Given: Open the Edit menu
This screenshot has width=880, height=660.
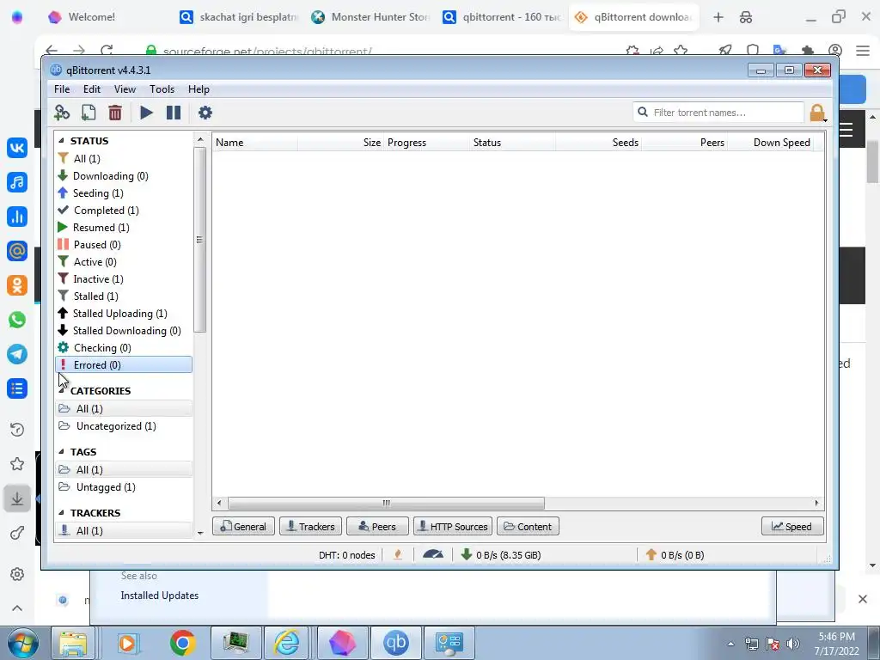Looking at the screenshot, I should click(x=91, y=89).
